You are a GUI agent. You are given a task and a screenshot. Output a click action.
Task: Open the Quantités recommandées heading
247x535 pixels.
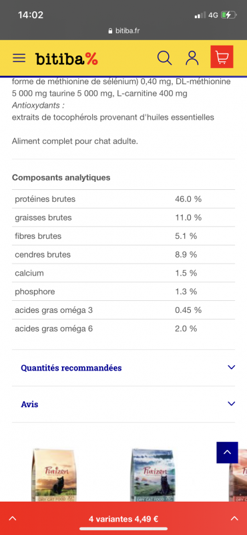[x=71, y=368]
